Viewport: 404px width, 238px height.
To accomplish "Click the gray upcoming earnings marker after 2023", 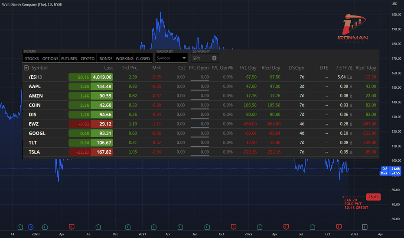I will (x=365, y=227).
